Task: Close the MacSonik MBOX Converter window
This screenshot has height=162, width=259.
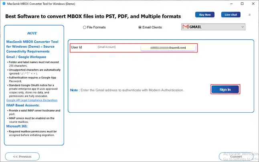Action: point(253,4)
